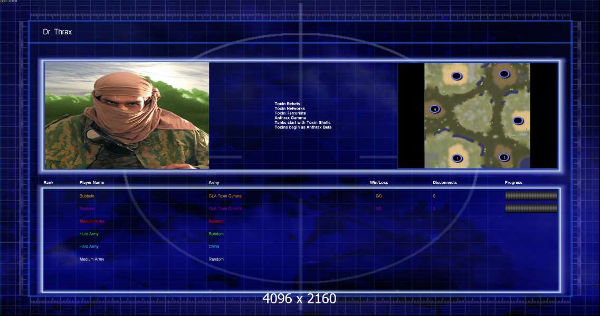Click start position marker 1 on minimap
This screenshot has width=600, height=316.
coord(458,158)
